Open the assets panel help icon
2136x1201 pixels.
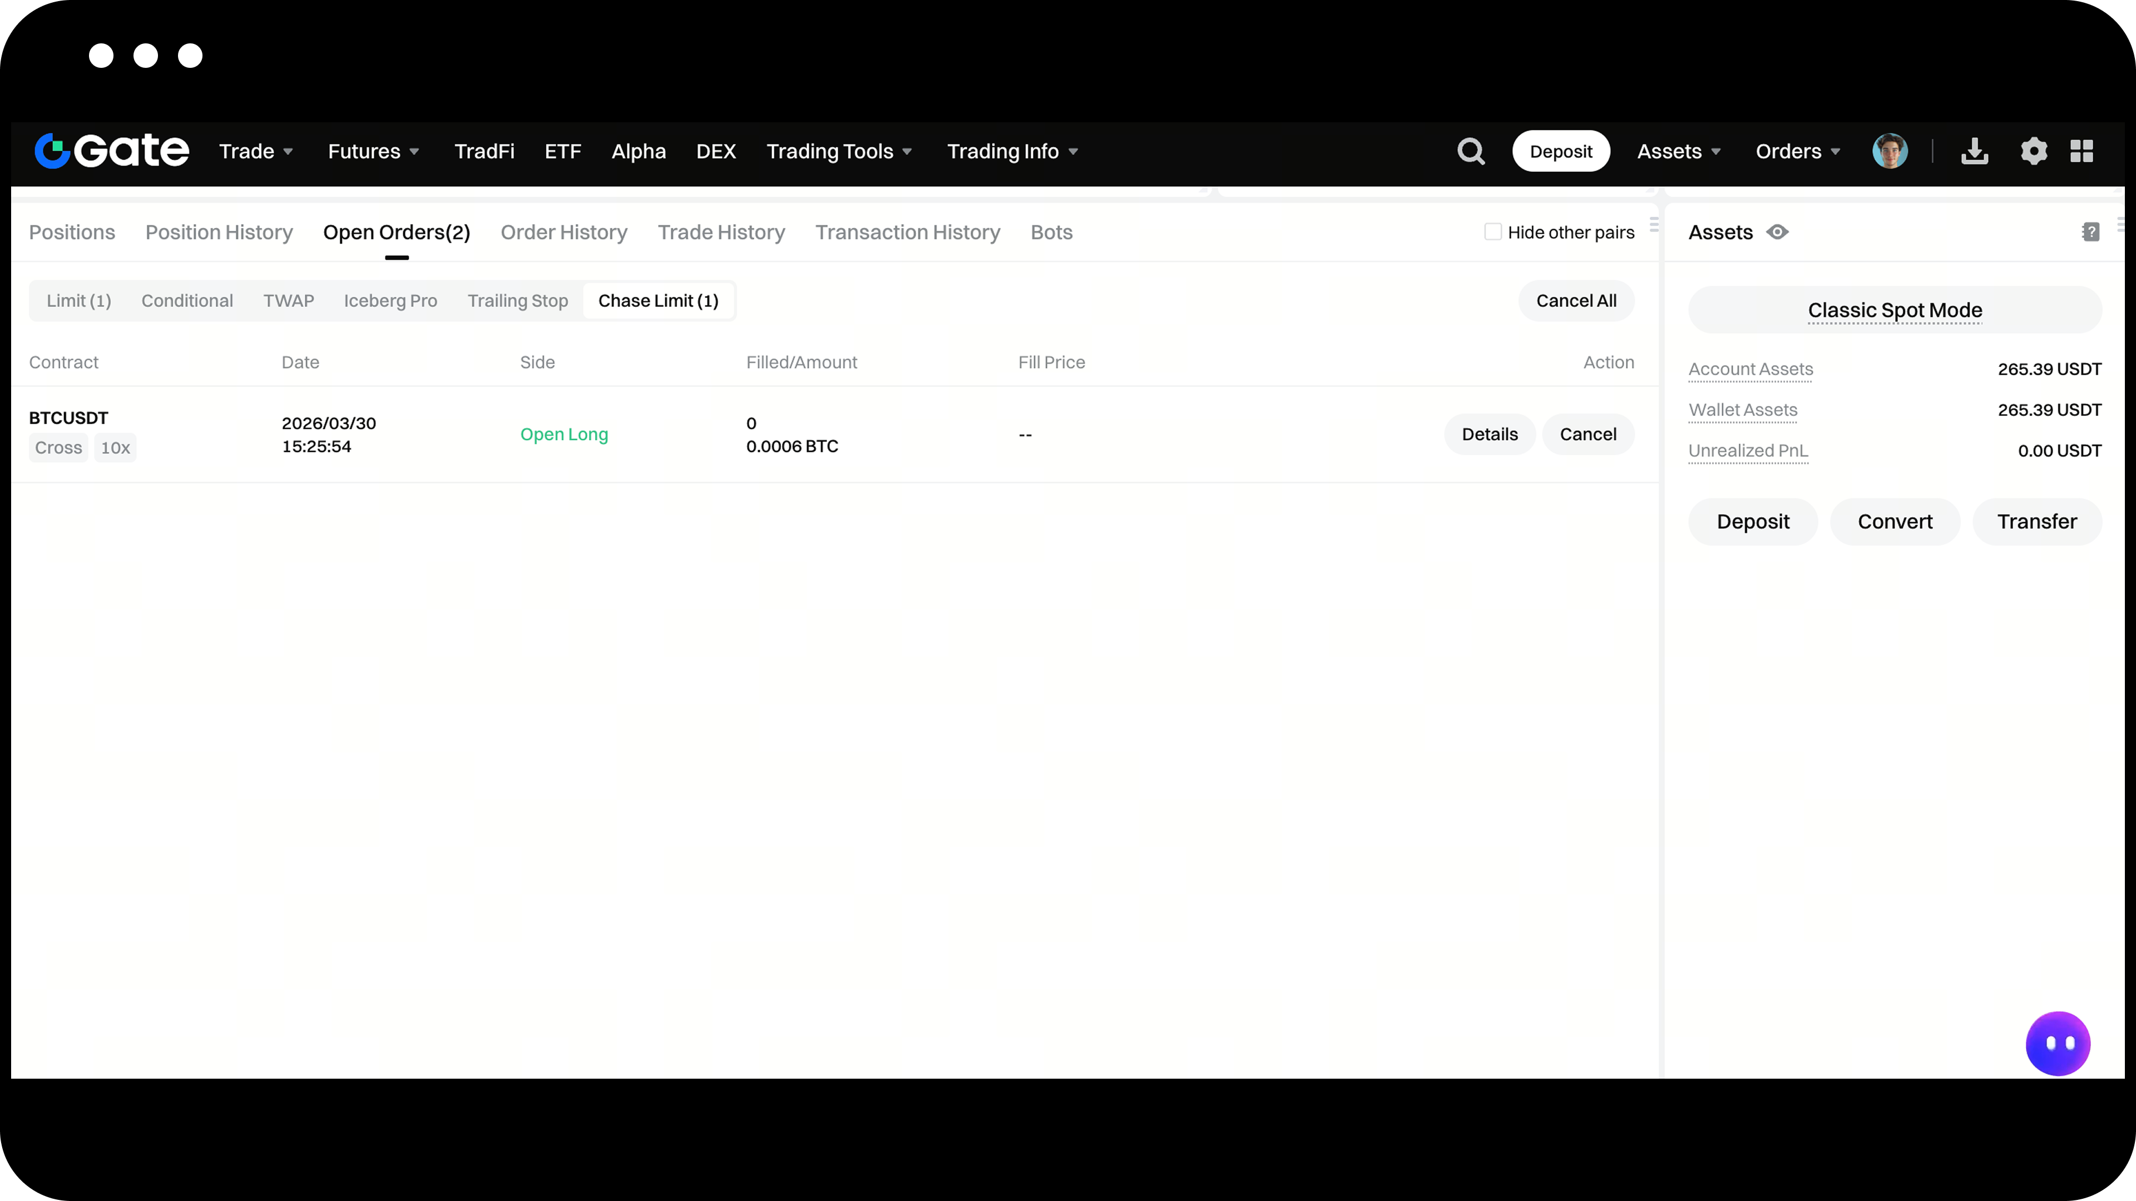2090,232
